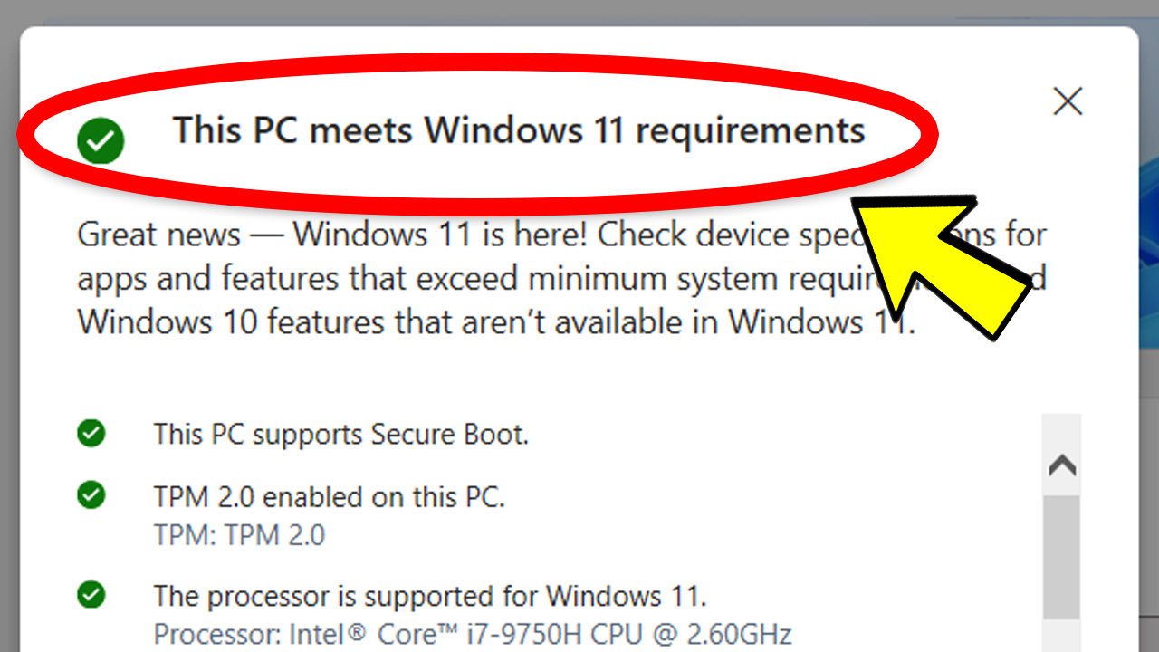
Task: Click the checkmark next to processor supported line
Action: click(x=91, y=595)
